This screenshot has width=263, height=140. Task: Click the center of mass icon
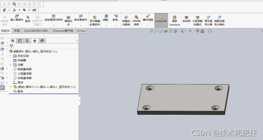(24, 10)
